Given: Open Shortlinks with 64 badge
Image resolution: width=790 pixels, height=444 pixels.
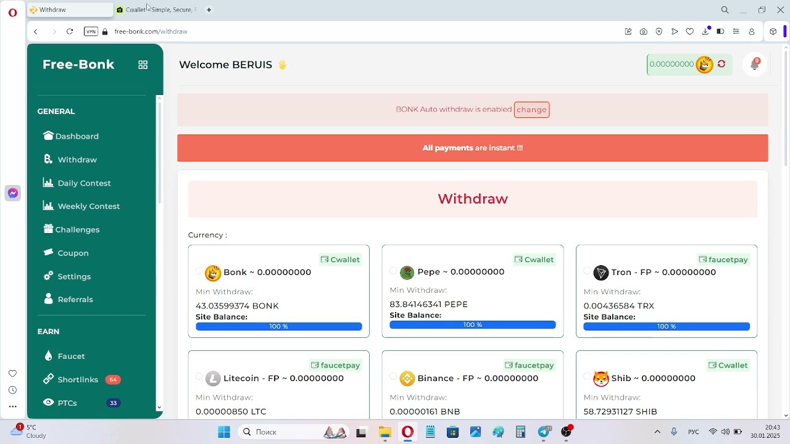Looking at the screenshot, I should tap(81, 380).
